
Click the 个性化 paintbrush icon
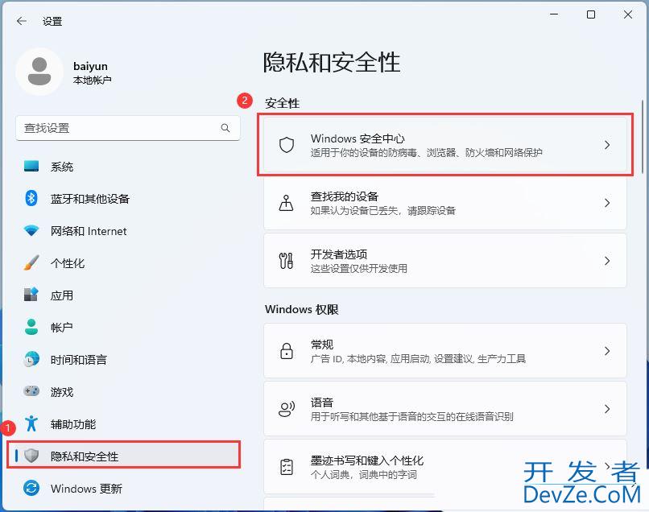[x=31, y=262]
